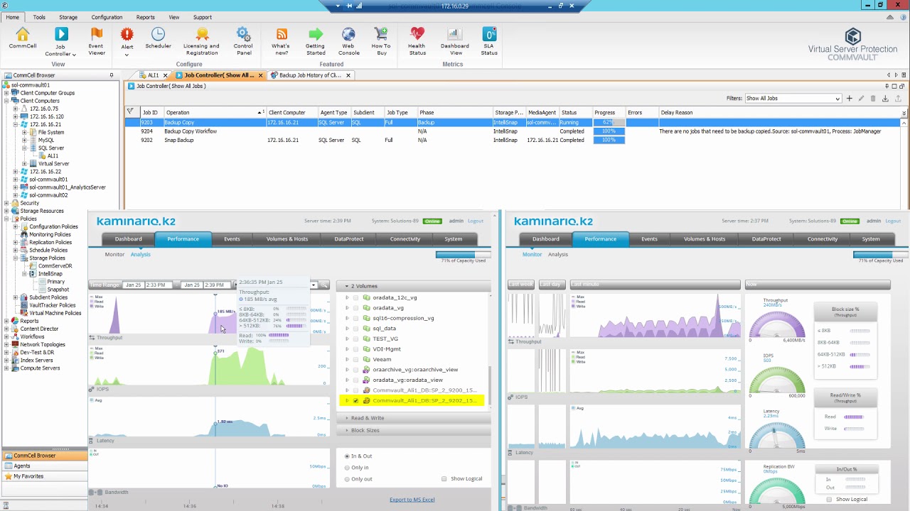Open the Dashboard View icon
Image resolution: width=910 pixels, height=511 pixels.
(454, 42)
